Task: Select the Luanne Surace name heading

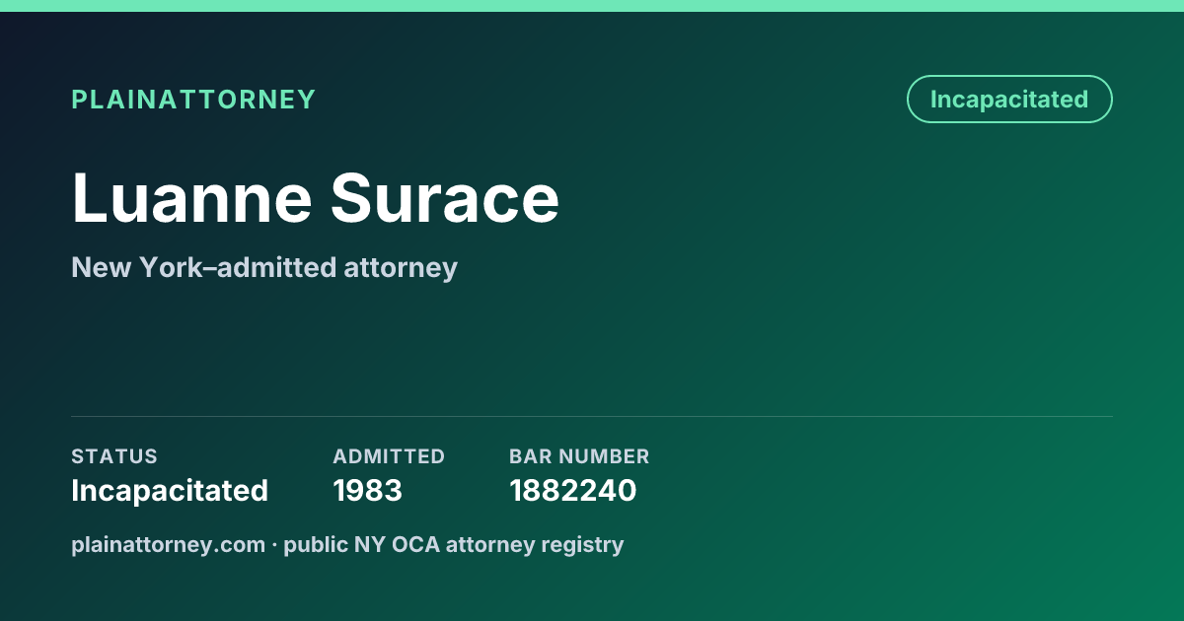Action: [316, 198]
